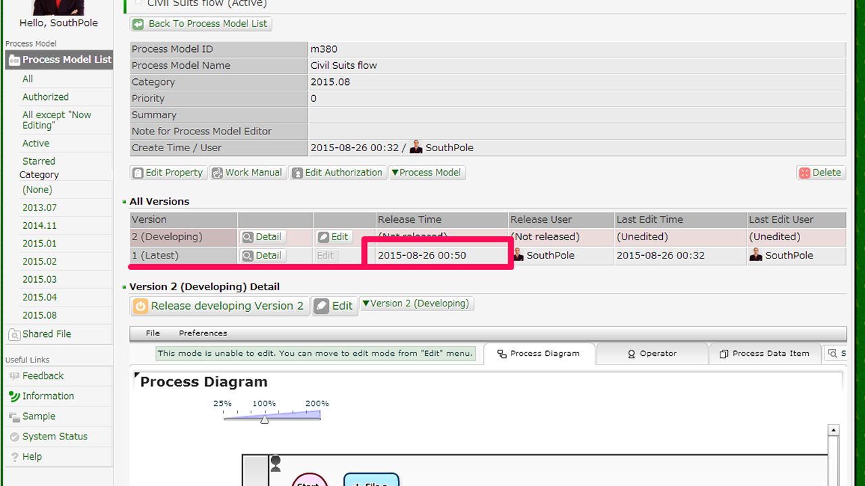Collapse the Process Diagram panel corner triangle
Viewport: 865px width, 486px height.
point(137,375)
